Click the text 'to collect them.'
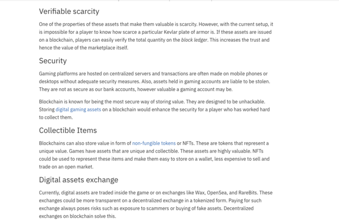 [x=56, y=117]
